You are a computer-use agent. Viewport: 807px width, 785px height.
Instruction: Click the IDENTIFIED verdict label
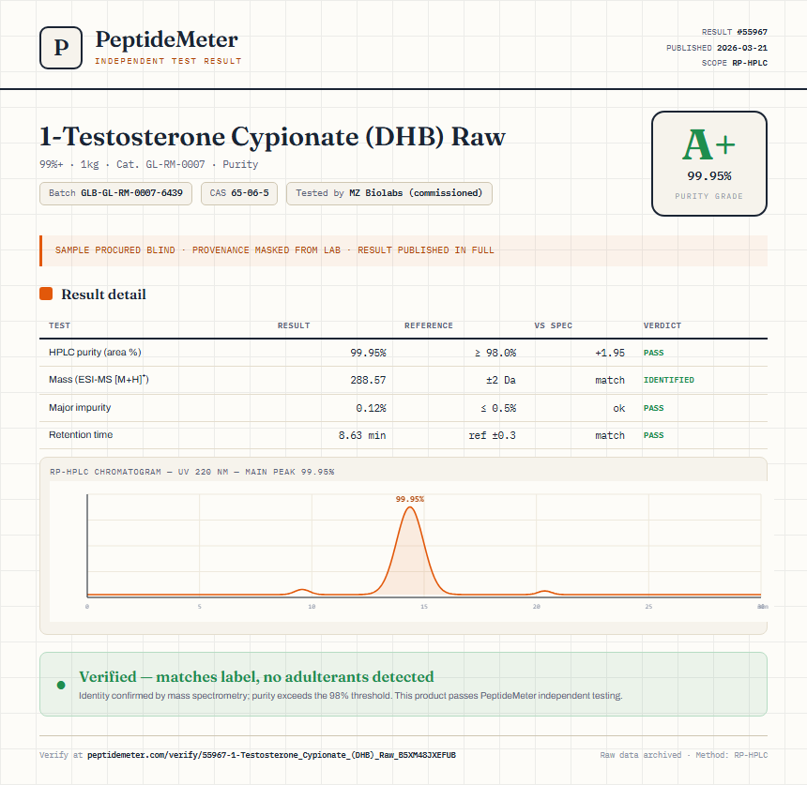click(668, 380)
